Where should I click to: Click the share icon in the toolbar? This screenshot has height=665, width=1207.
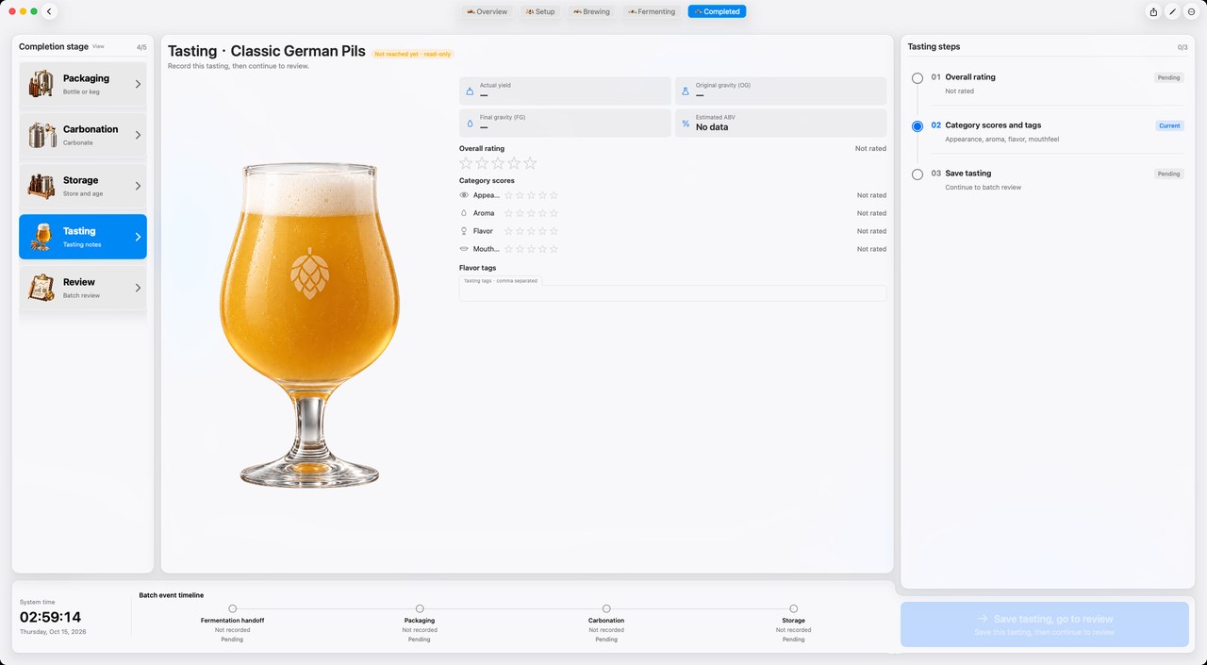pos(1153,11)
